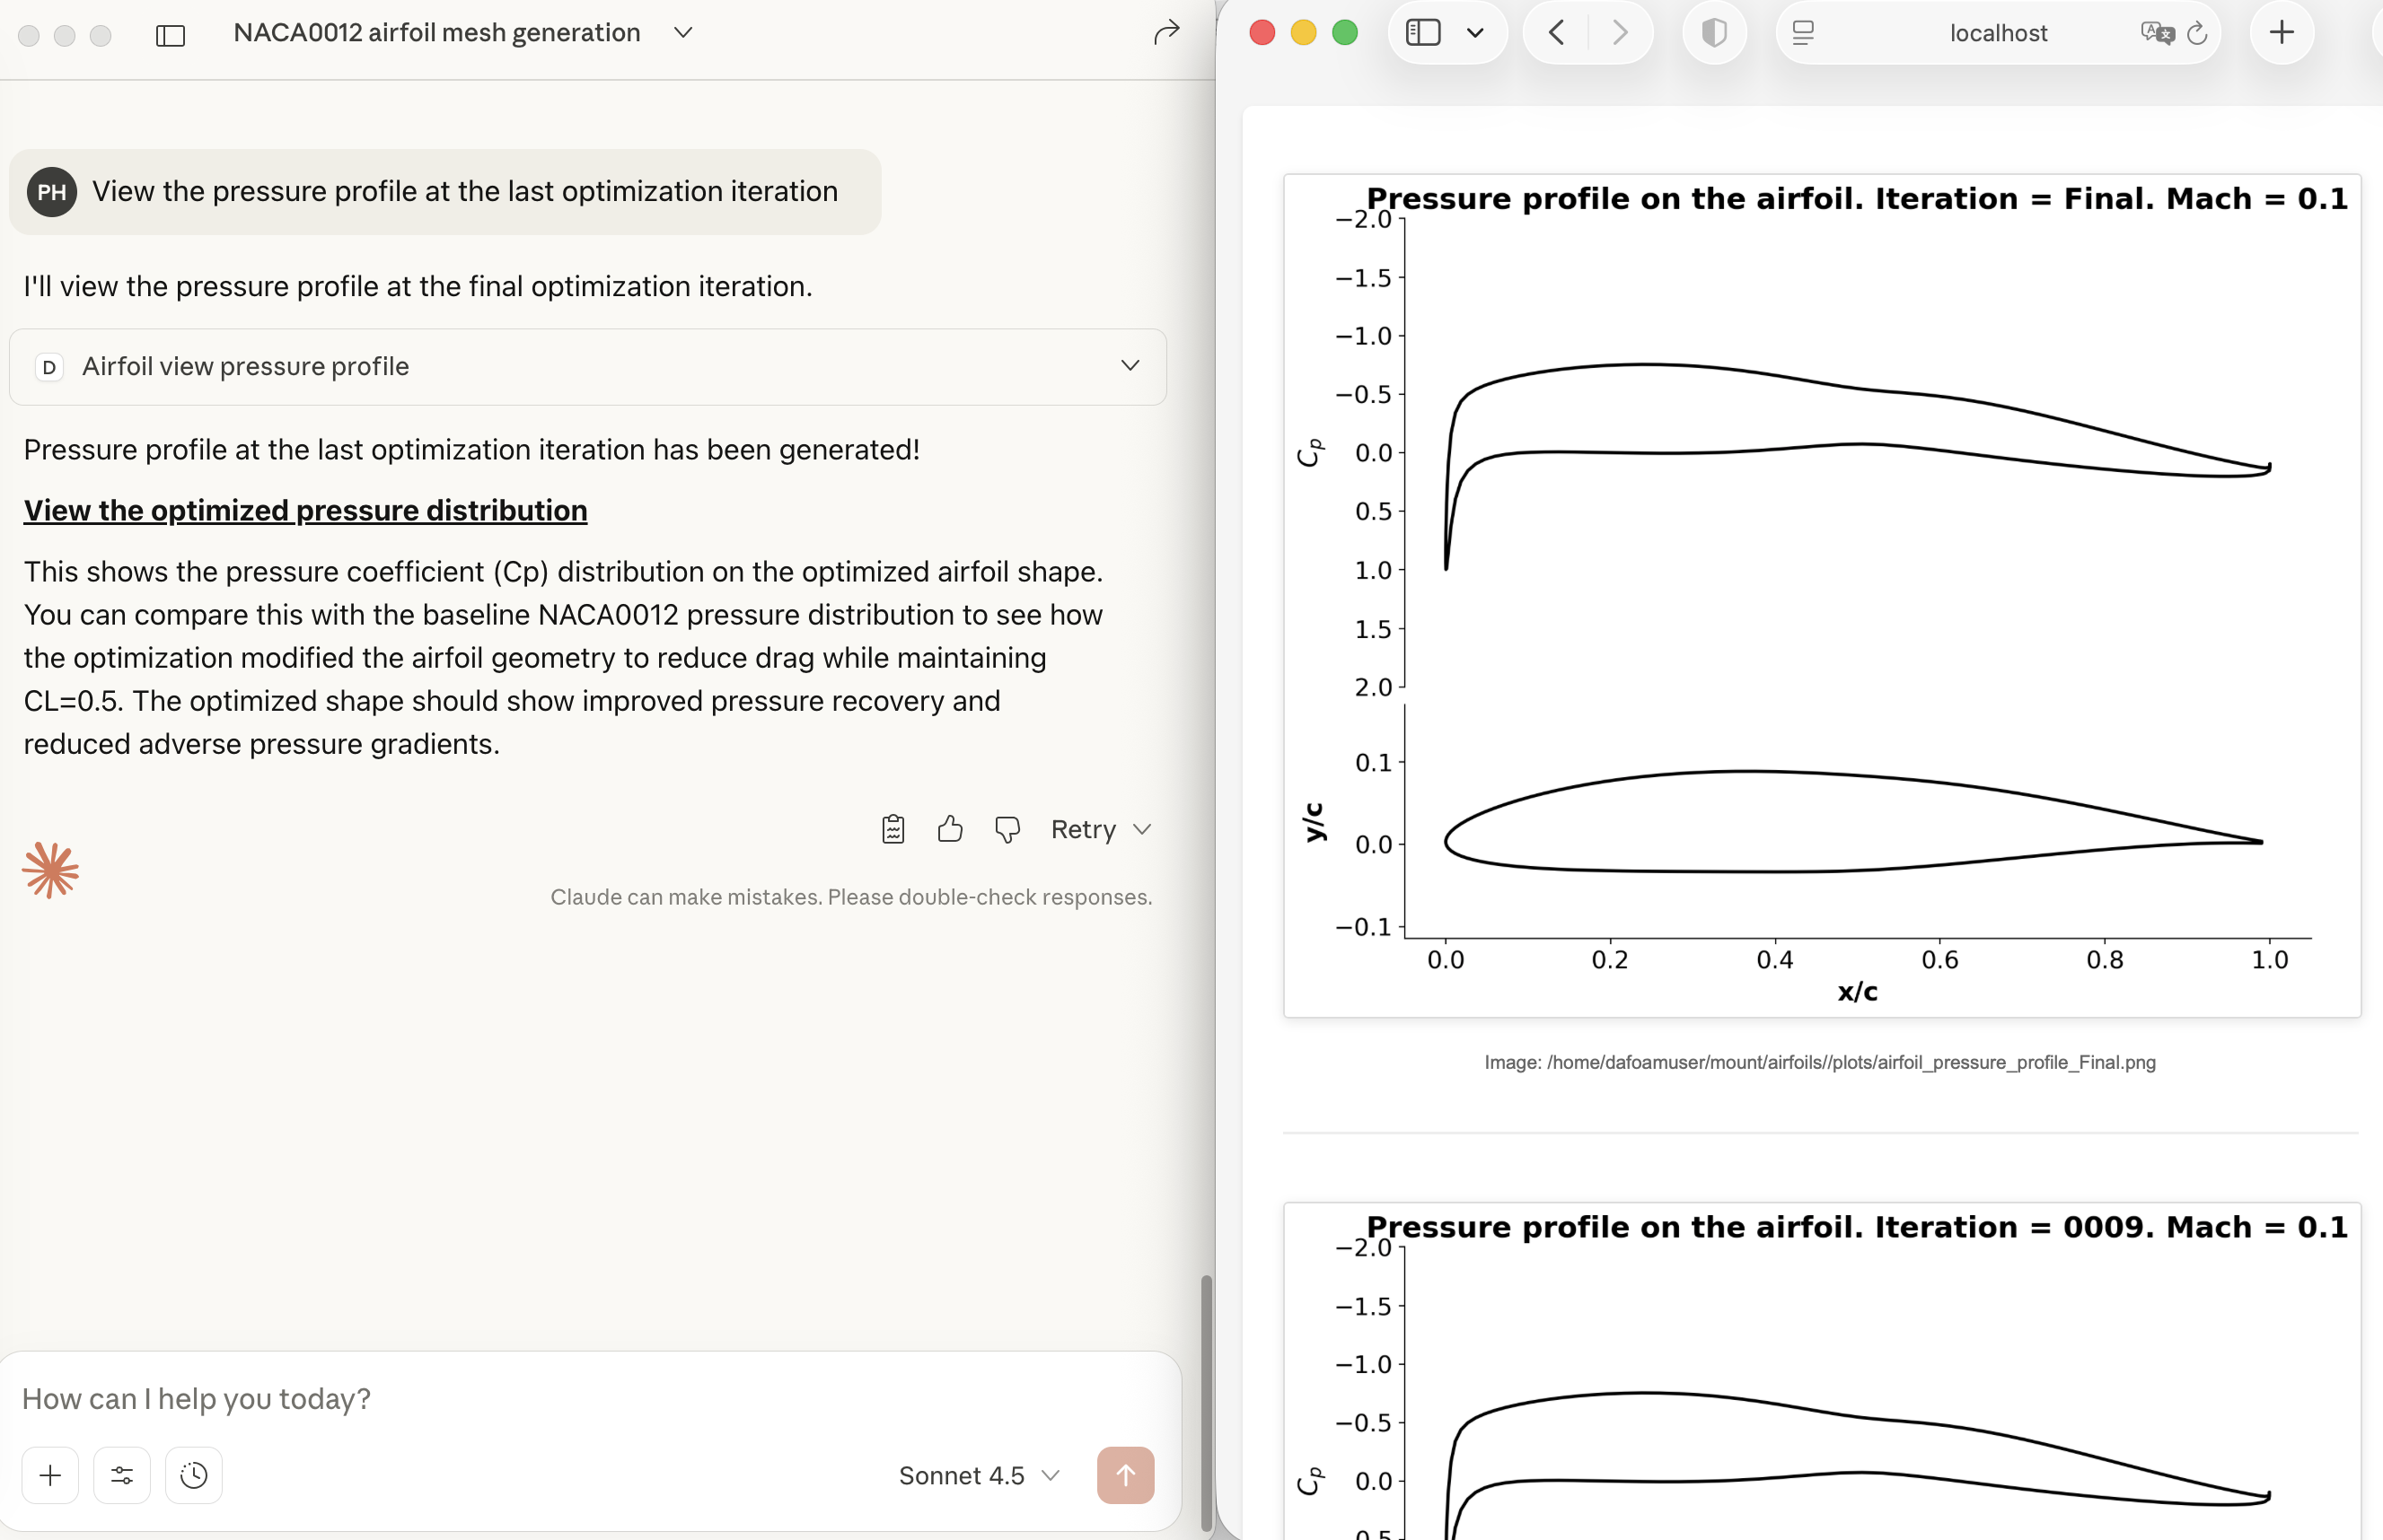Give the response a thumbs up

tap(949, 829)
